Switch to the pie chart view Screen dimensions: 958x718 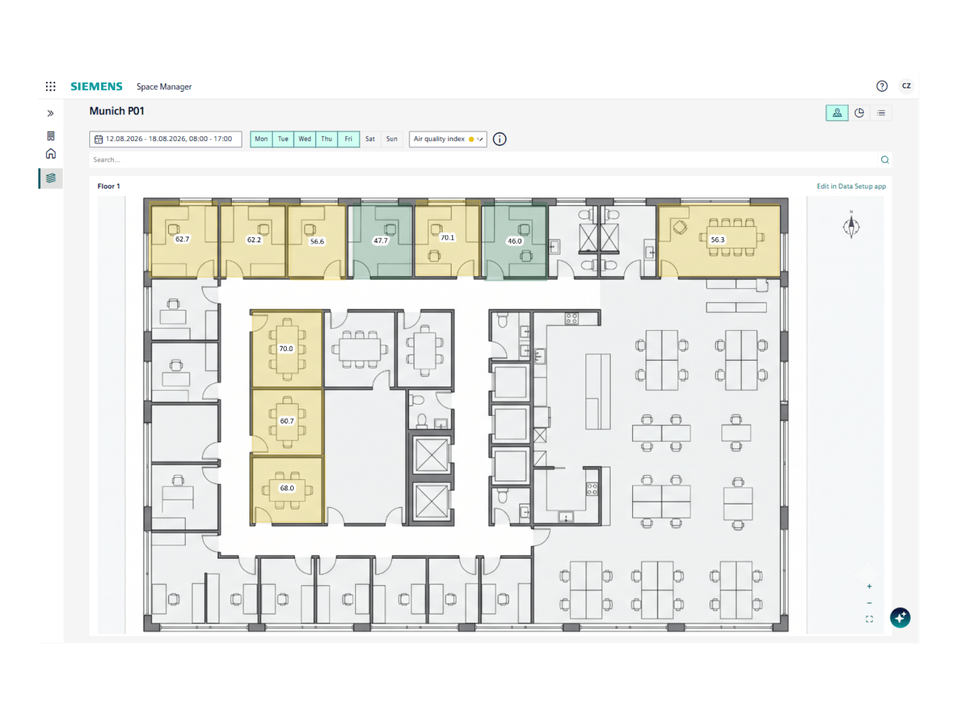859,113
